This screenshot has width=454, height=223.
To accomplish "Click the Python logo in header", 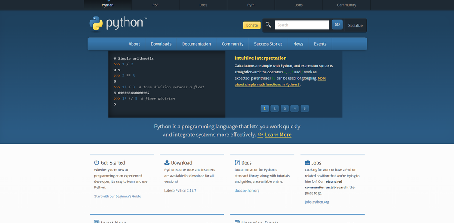I will (x=118, y=23).
